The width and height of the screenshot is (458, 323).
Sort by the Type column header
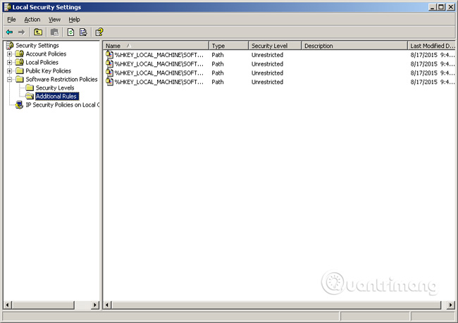[229, 46]
